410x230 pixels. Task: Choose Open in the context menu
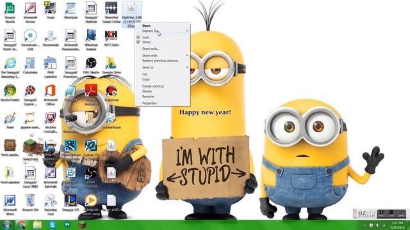click(x=162, y=26)
